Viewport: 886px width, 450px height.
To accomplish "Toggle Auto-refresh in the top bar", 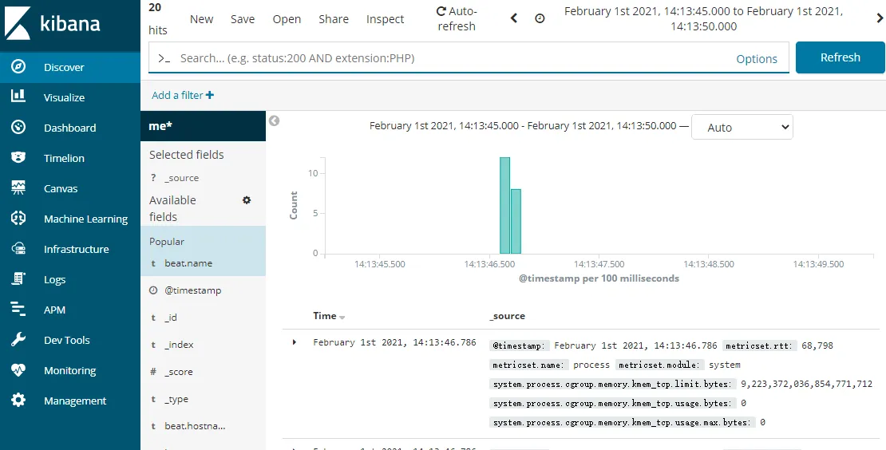I will [x=457, y=18].
